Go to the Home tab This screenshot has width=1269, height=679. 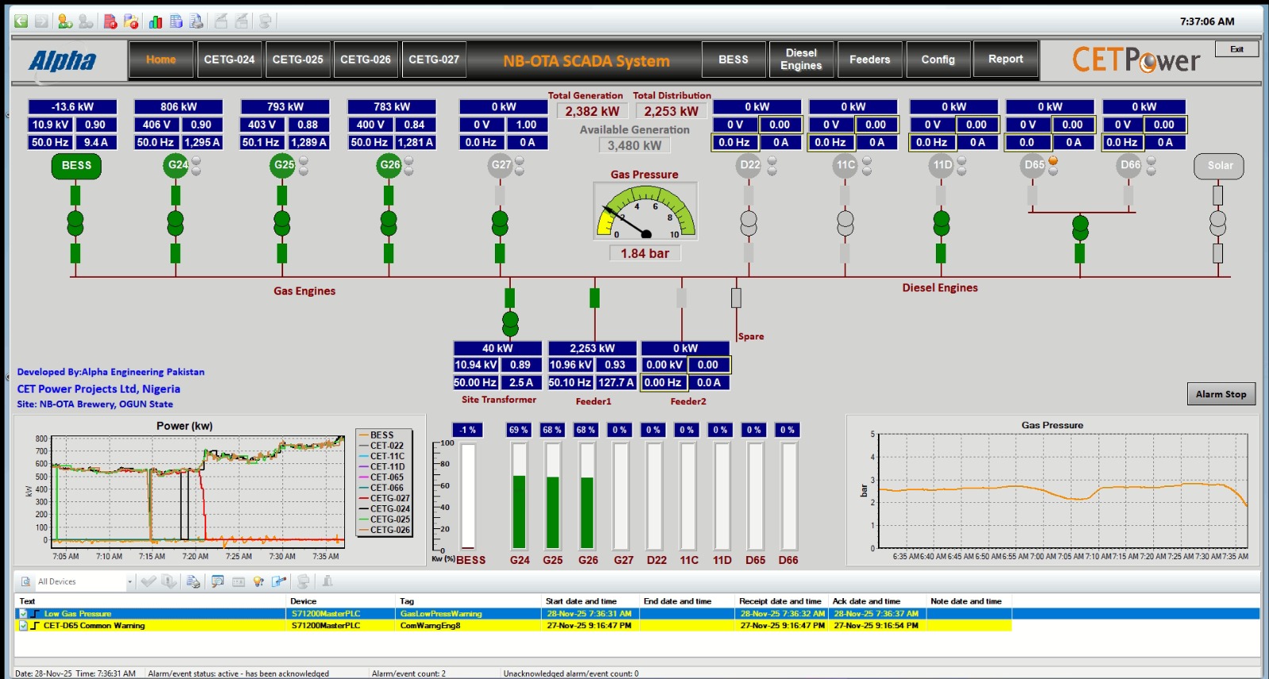pyautogui.click(x=161, y=59)
